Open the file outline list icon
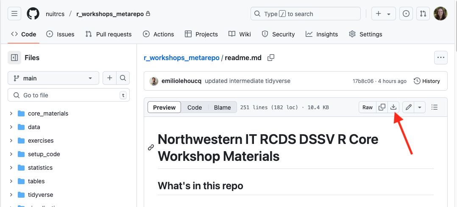Image resolution: width=457 pixels, height=207 pixels. tap(435, 108)
